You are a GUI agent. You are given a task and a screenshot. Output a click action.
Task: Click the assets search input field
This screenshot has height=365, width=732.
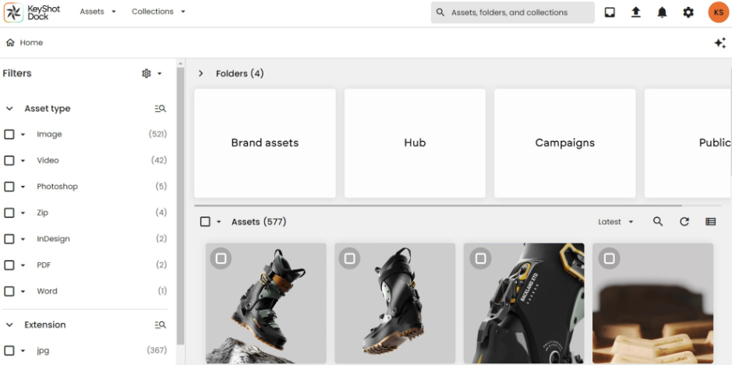point(518,12)
